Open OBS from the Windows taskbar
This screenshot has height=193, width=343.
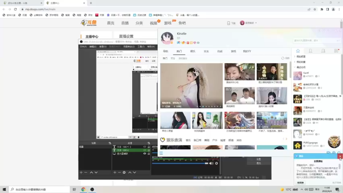tap(92, 189)
